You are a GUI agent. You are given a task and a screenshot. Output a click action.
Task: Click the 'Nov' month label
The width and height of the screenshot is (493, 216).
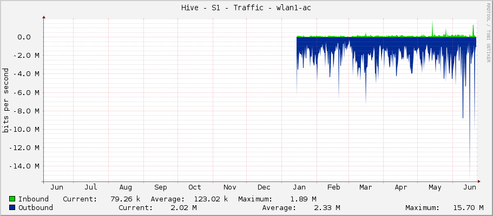(x=229, y=187)
